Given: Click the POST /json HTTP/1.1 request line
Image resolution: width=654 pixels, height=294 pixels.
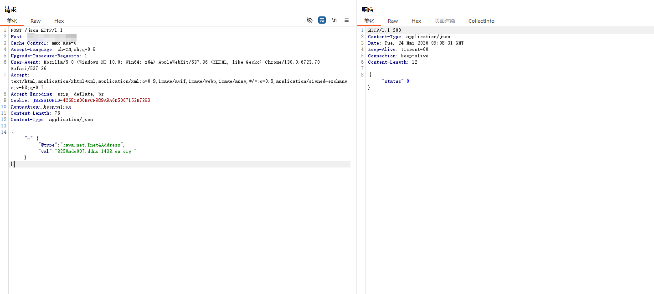Looking at the screenshot, I should (x=36, y=30).
